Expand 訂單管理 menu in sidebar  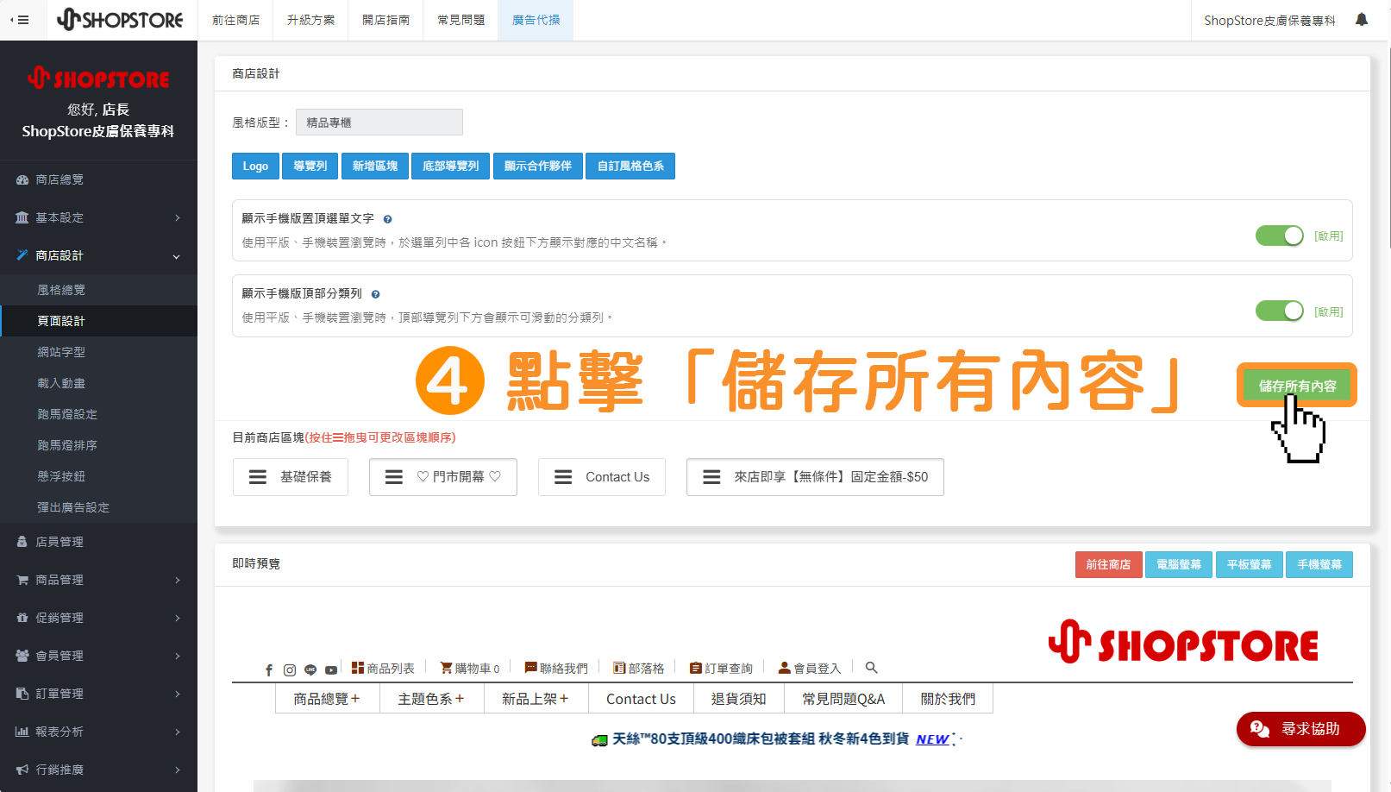98,694
